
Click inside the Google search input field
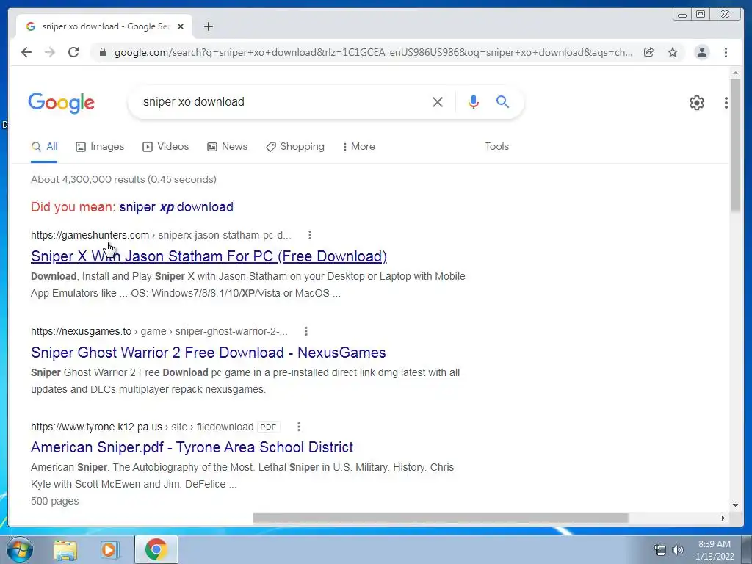283,101
